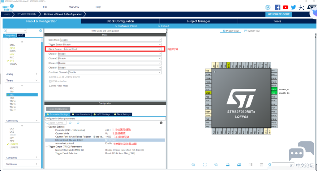Click the GENERATE CODE button
This screenshot has width=317, height=171.
pyautogui.click(x=279, y=14)
